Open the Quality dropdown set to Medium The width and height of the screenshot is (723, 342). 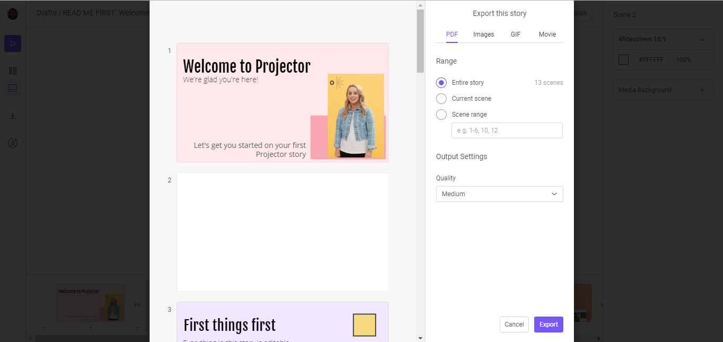[500, 194]
